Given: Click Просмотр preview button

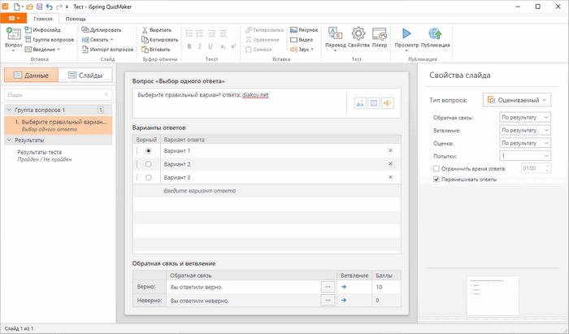Looking at the screenshot, I should pos(406,38).
